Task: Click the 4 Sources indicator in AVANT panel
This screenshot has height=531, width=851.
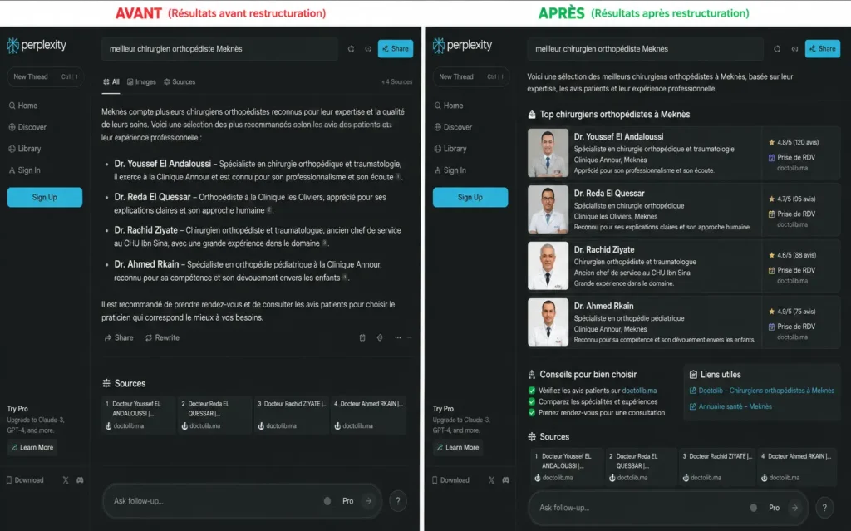Action: pyautogui.click(x=397, y=82)
